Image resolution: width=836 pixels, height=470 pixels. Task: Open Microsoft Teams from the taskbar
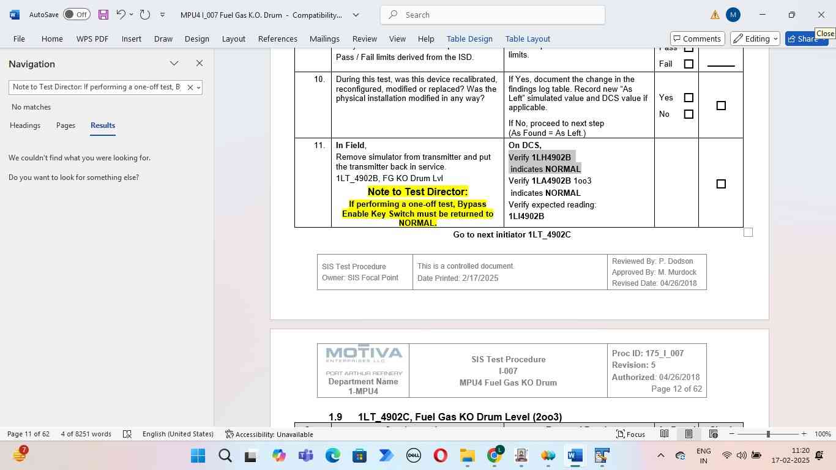305,456
